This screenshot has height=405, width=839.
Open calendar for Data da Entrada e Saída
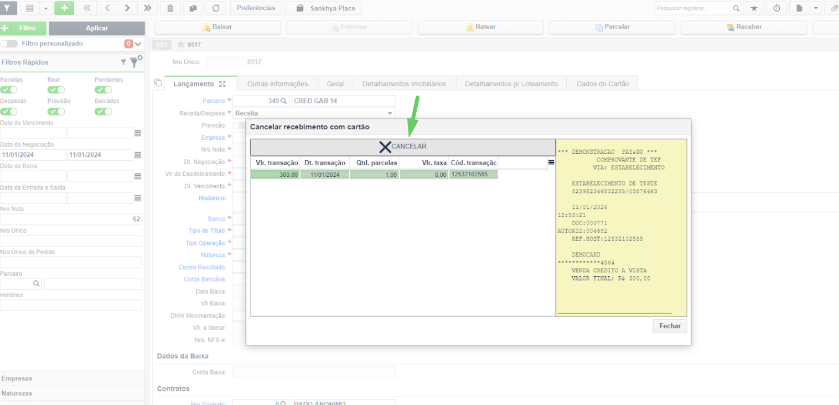(x=138, y=198)
